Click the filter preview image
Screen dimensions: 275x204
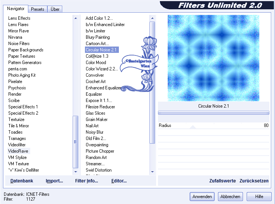click(x=214, y=58)
